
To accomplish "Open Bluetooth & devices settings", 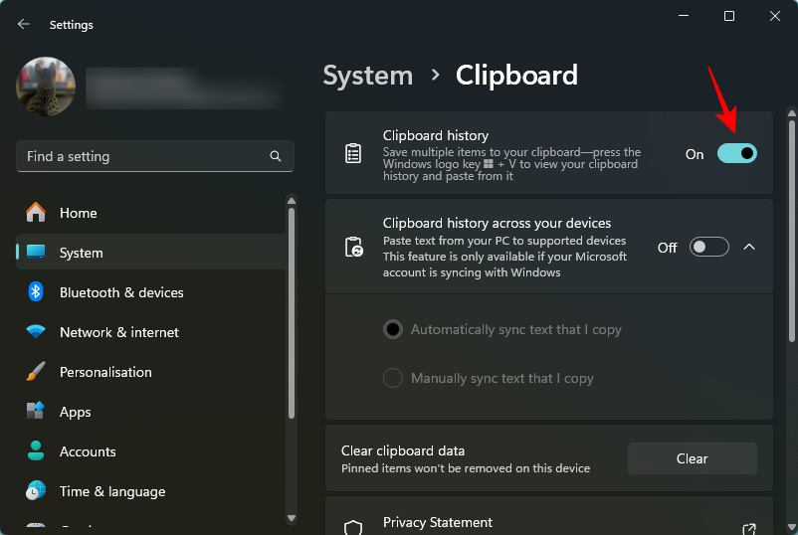I will point(151,292).
